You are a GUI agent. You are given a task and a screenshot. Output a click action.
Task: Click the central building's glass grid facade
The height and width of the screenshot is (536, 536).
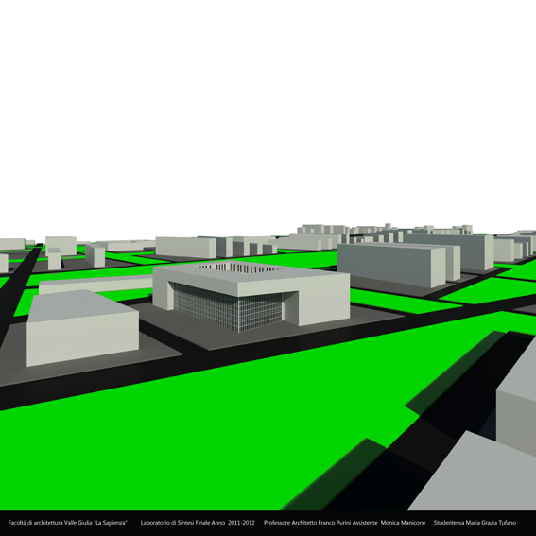coord(228,307)
